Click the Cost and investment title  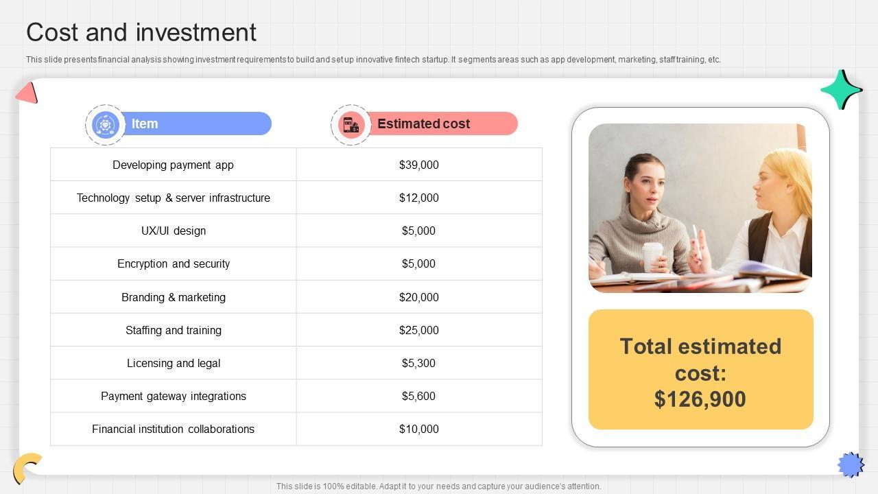141,32
